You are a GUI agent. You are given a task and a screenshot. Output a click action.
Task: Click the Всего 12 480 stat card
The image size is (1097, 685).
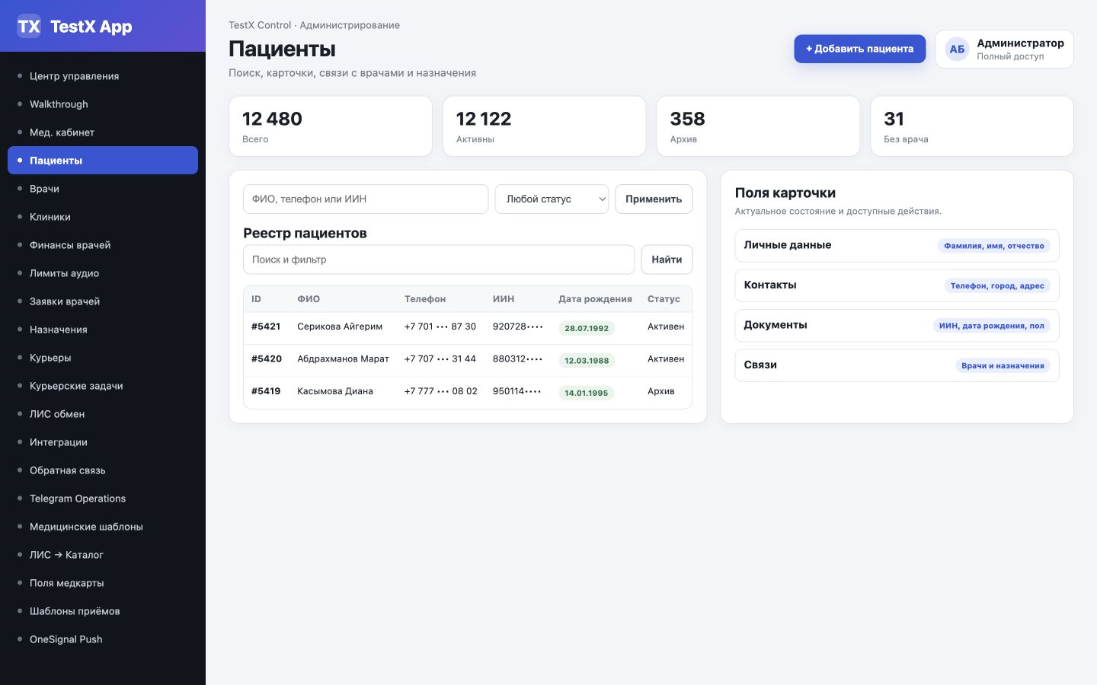tap(331, 126)
